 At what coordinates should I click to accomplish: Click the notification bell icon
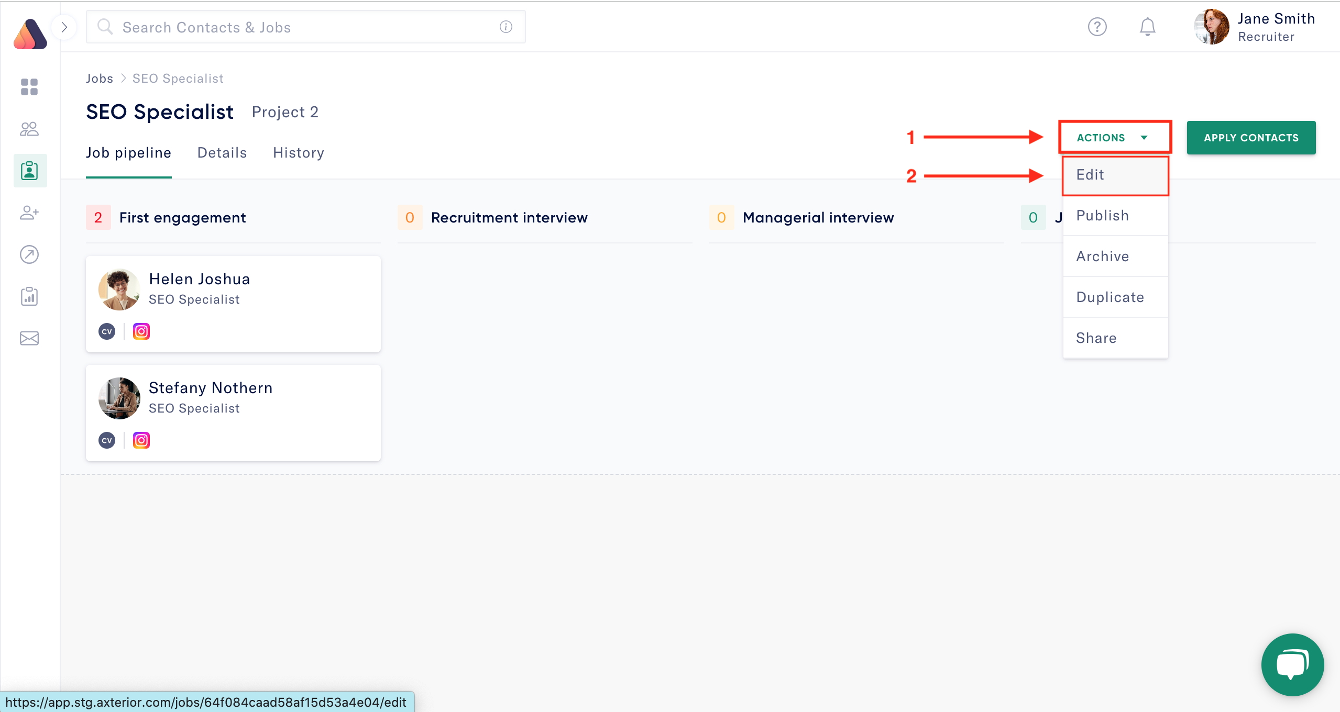coord(1147,27)
